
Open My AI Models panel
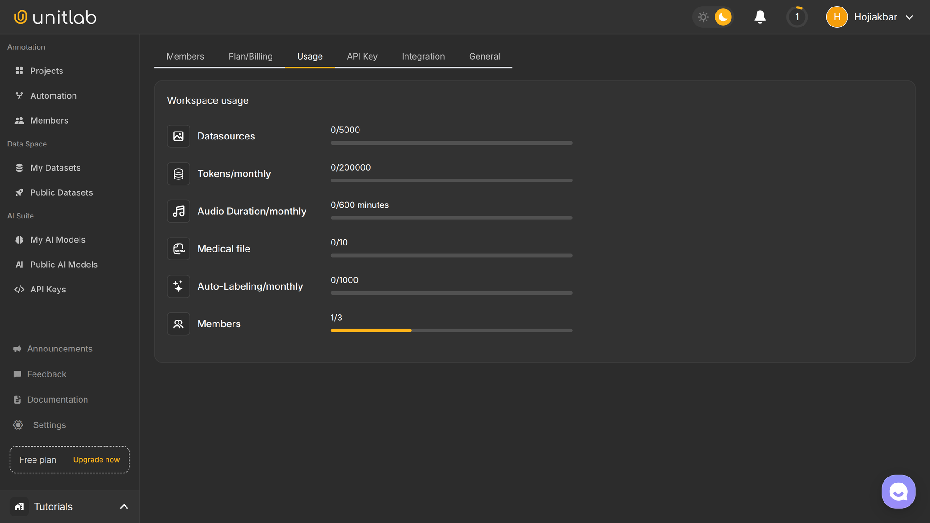coord(57,239)
